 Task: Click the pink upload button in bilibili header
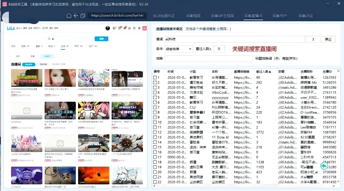144,28
